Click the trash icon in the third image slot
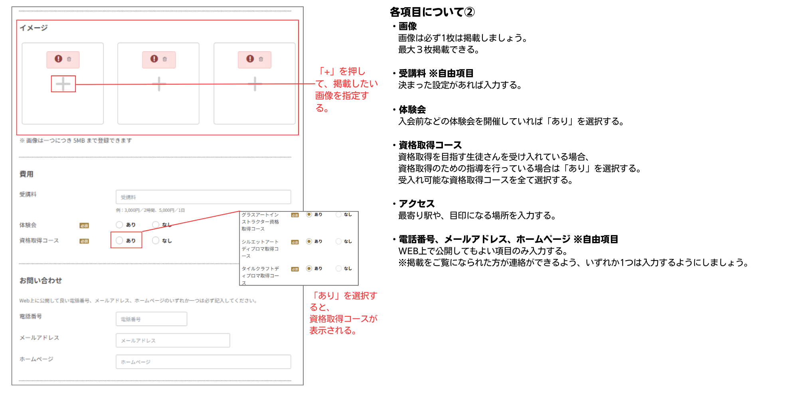798x399 pixels. [261, 59]
